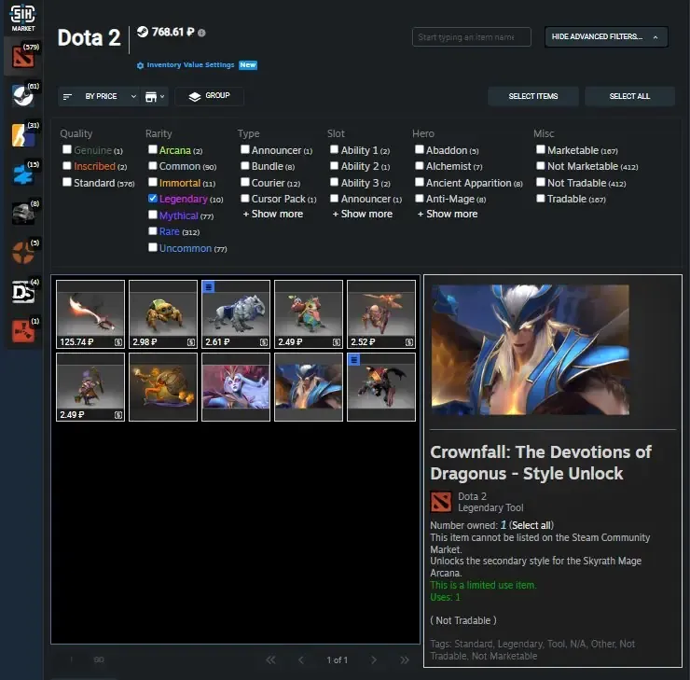Screen dimensions: 690x680
Task: Check the Arcana rarity filter
Action: click(153, 149)
